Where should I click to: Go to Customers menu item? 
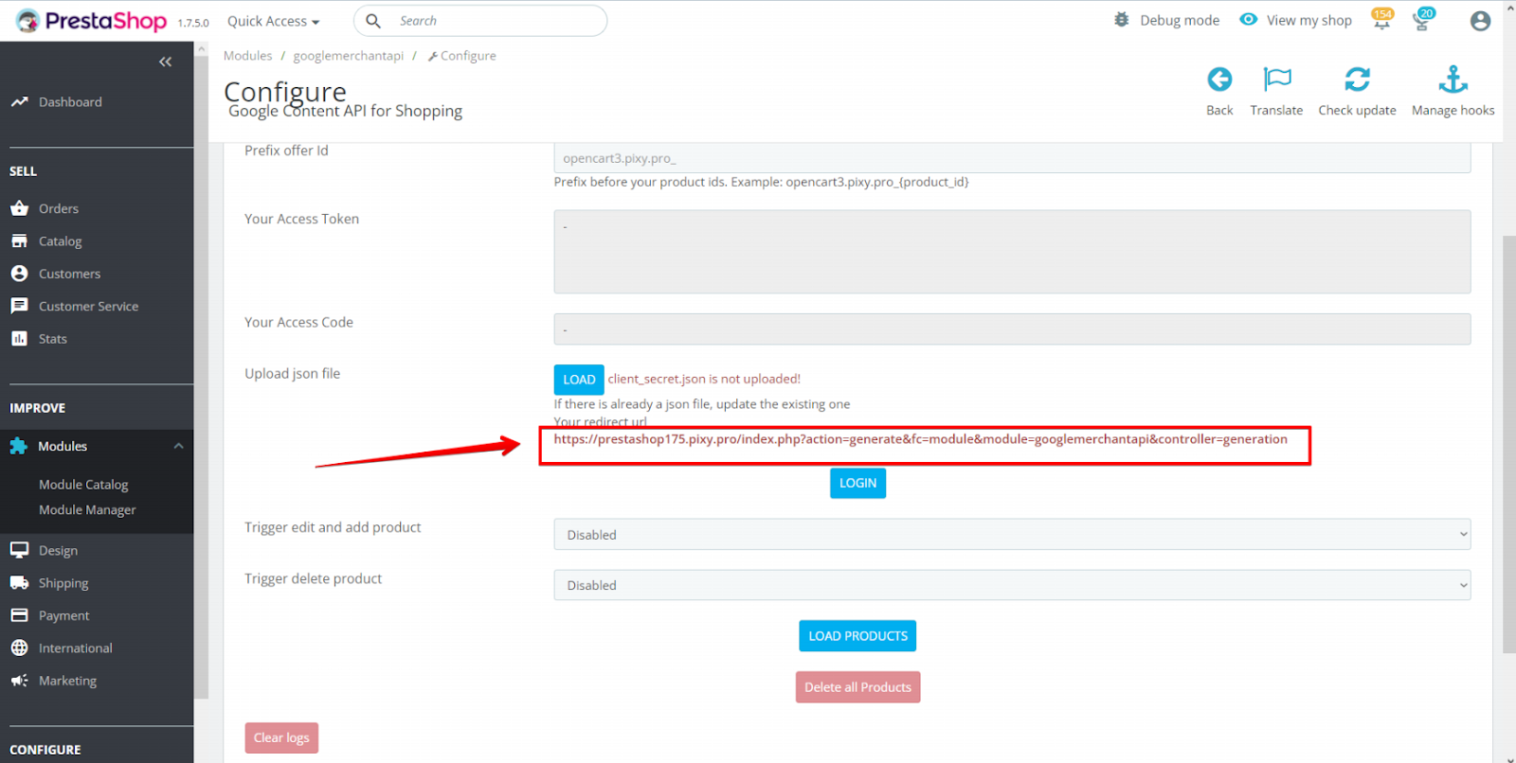coord(69,274)
